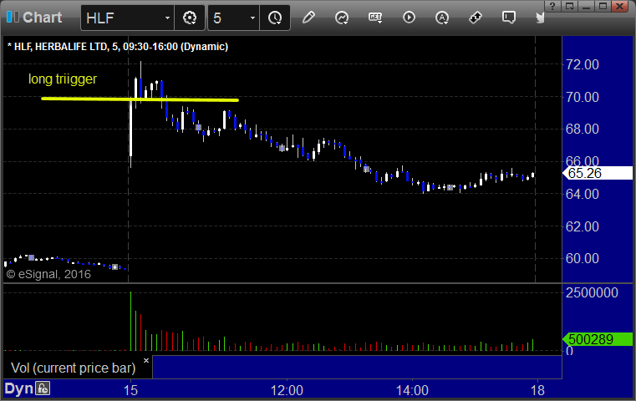The height and width of the screenshot is (401, 636).
Task: Click the 70.00 price axis label
Action: tap(582, 97)
